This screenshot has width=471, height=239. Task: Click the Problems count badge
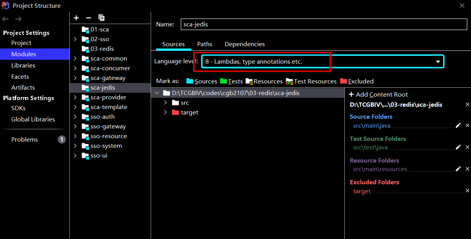click(62, 139)
